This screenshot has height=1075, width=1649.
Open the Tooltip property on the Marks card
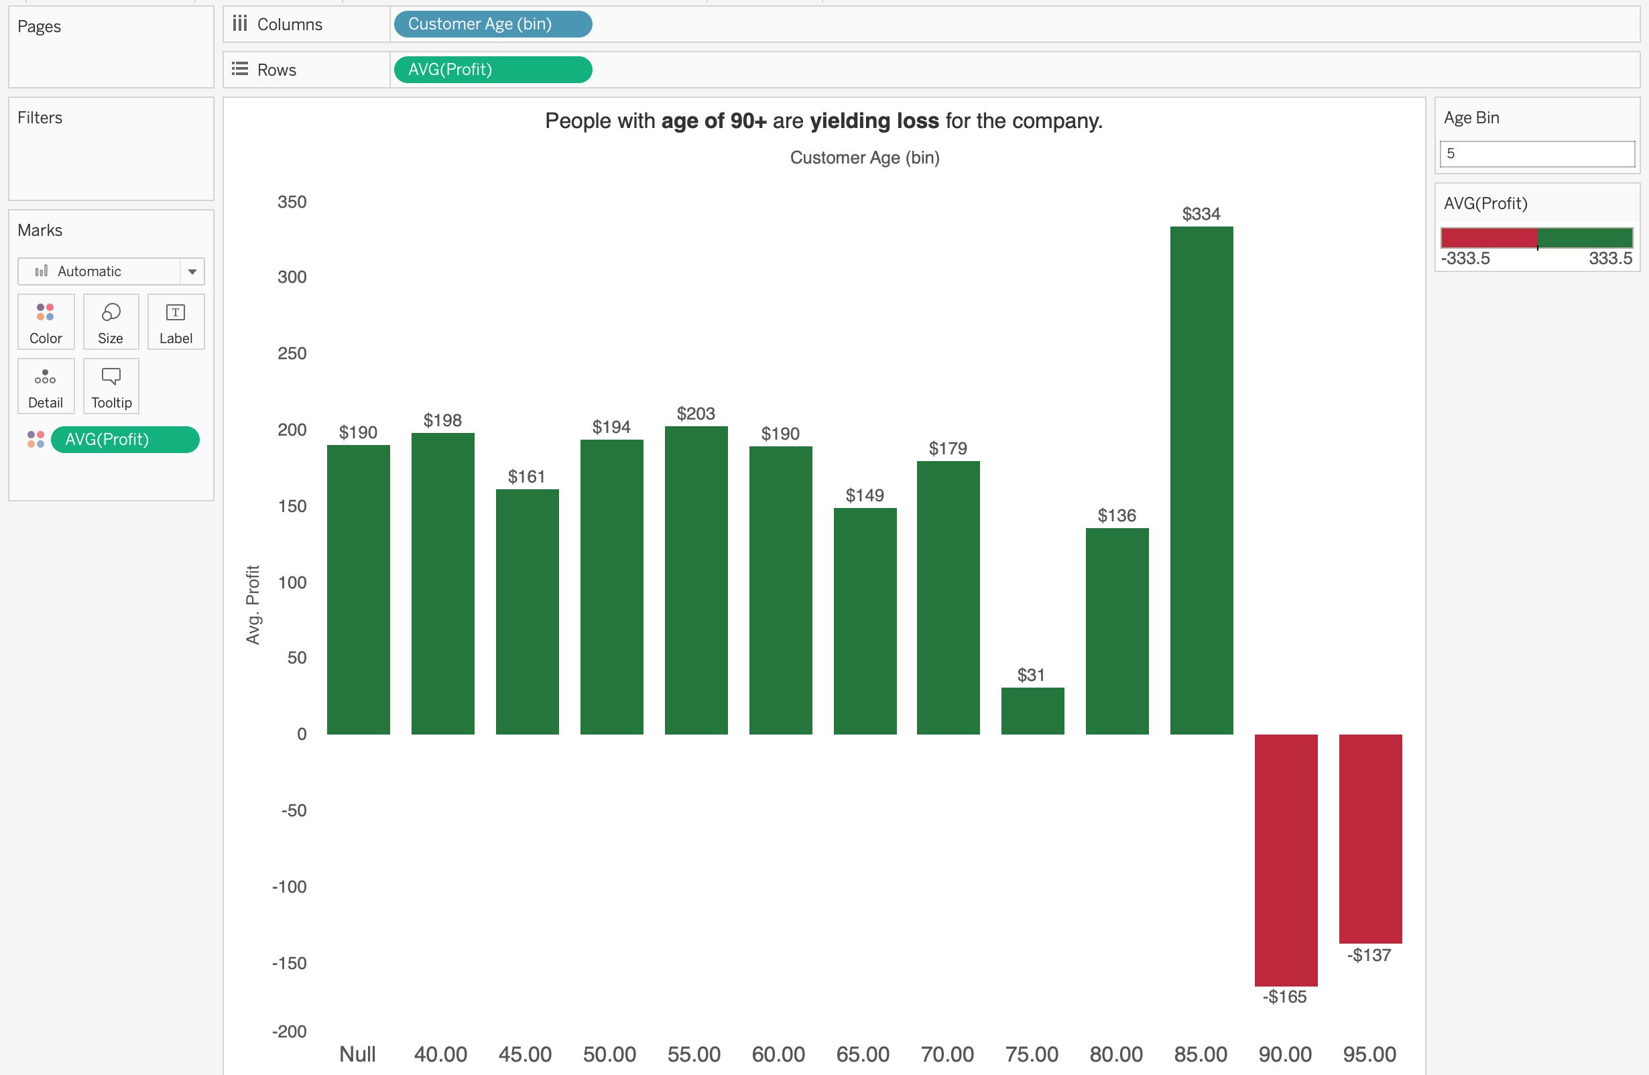coord(110,385)
